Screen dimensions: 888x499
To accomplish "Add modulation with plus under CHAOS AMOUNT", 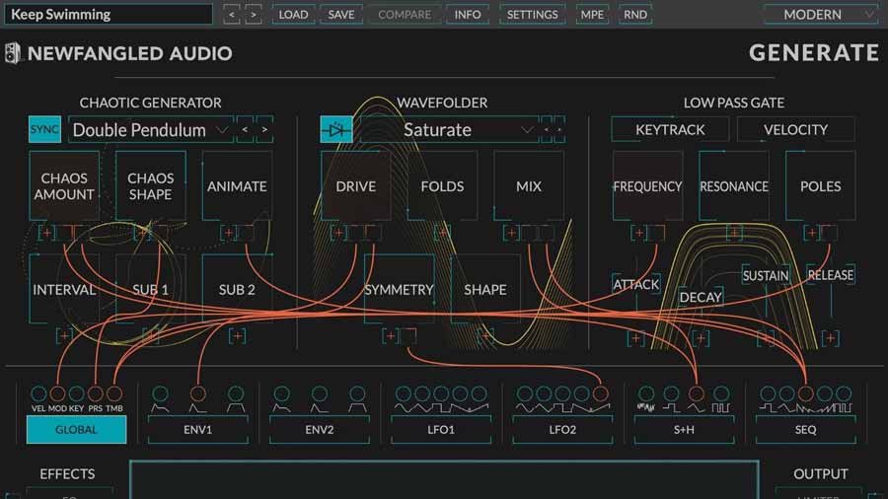I will 47,233.
